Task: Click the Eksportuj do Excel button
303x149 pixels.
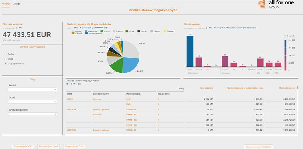Action: click(x=48, y=147)
